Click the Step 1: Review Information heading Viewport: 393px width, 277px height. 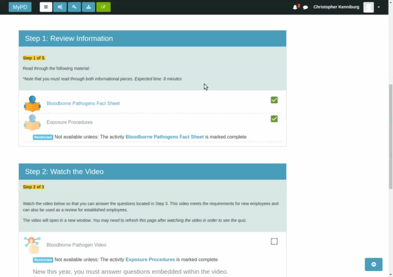tap(69, 39)
